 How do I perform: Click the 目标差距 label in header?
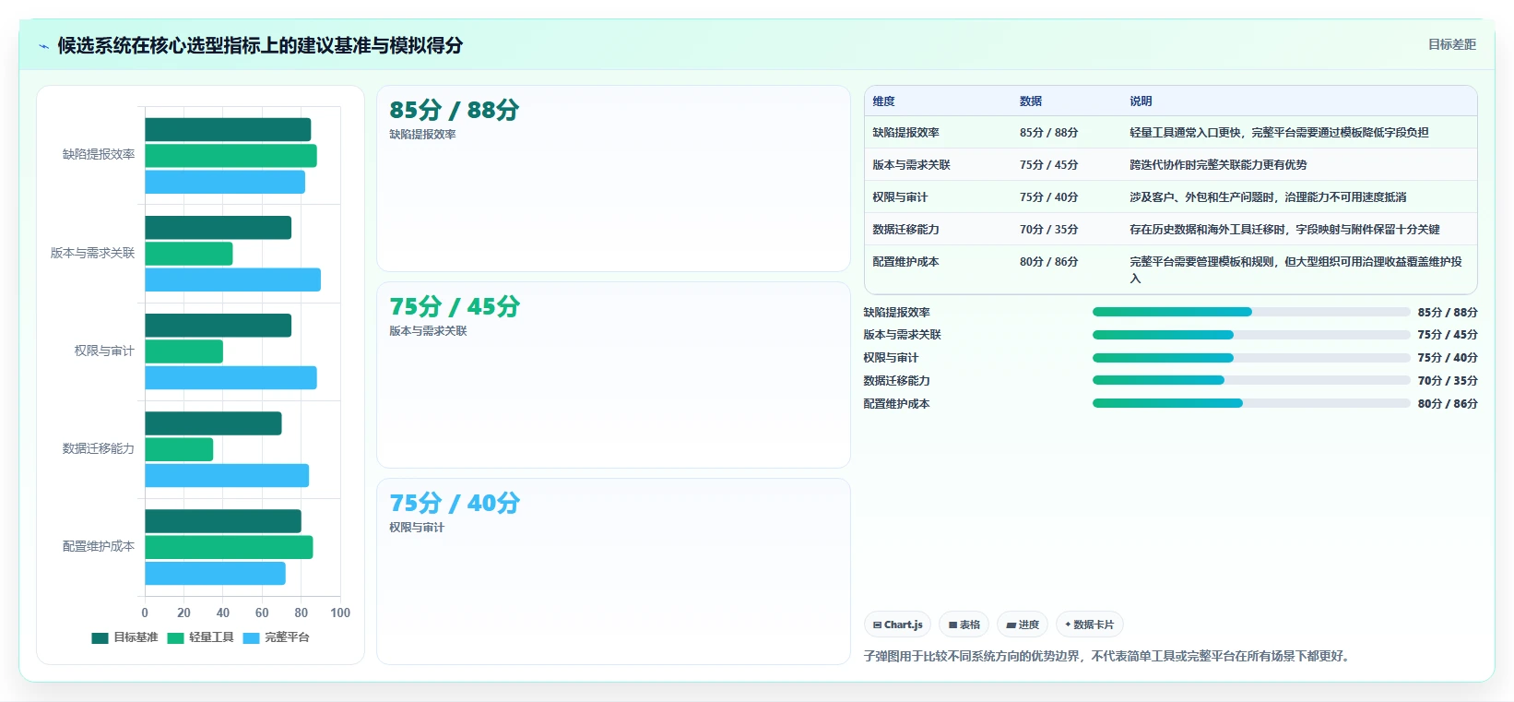(x=1451, y=44)
